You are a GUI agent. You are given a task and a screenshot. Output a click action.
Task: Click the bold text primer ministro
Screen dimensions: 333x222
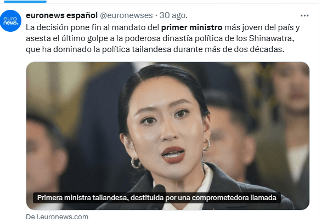click(x=191, y=27)
